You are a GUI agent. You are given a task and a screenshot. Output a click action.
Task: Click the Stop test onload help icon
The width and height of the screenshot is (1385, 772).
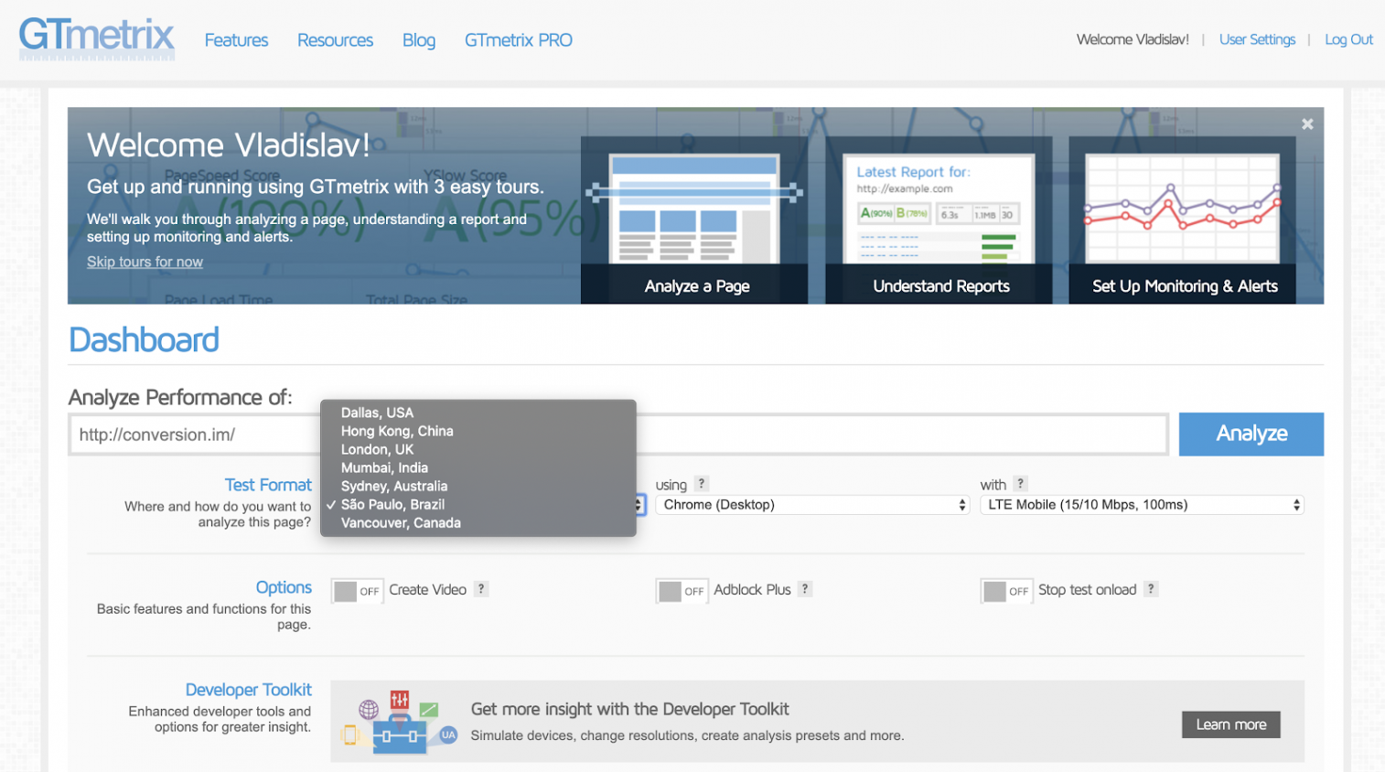tap(1151, 589)
